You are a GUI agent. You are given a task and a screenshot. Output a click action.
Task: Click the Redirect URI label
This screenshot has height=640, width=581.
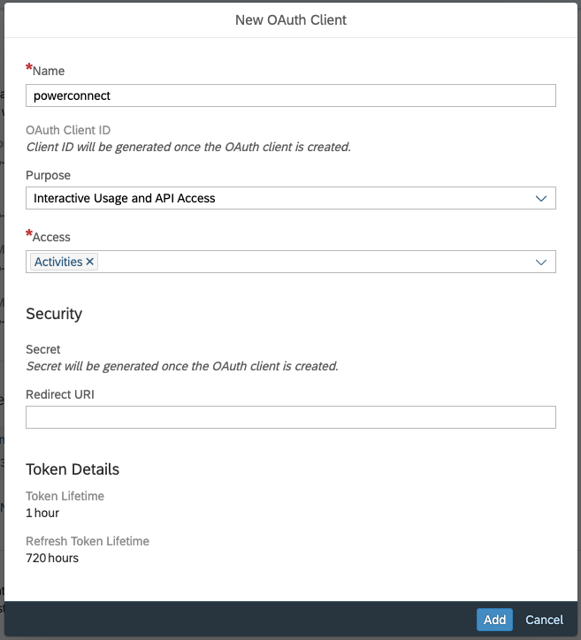click(x=60, y=394)
